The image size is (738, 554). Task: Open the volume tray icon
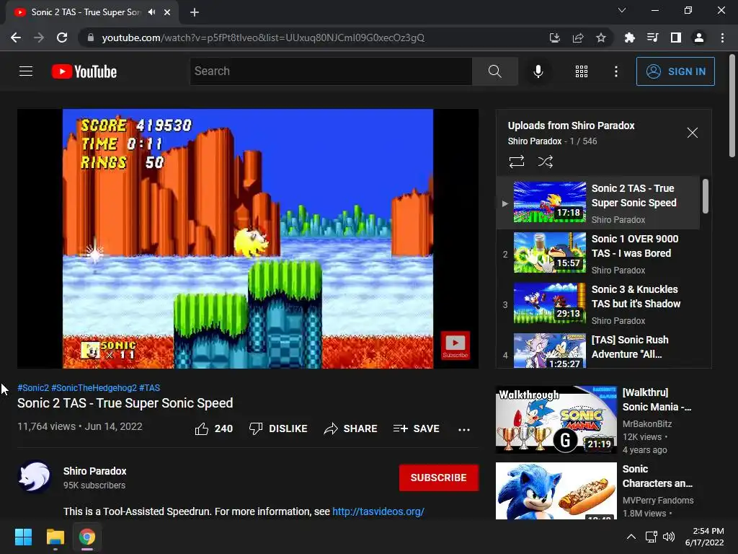(668, 537)
